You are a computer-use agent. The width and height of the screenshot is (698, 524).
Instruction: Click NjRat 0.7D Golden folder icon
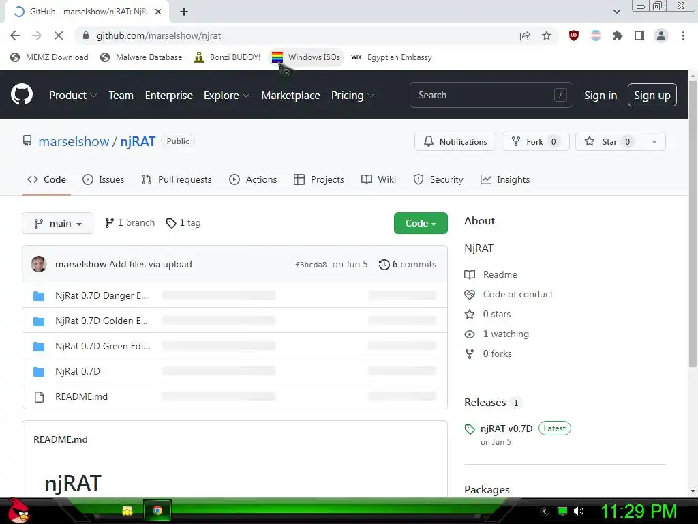(x=39, y=321)
